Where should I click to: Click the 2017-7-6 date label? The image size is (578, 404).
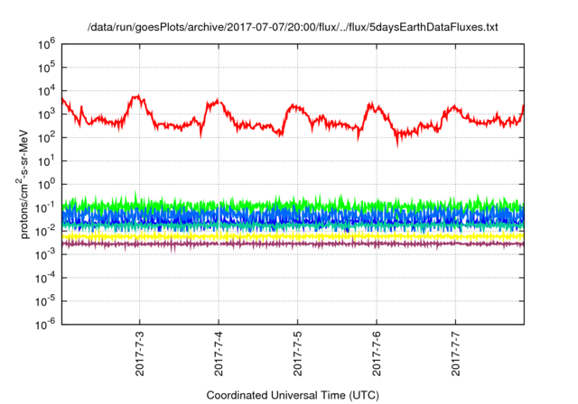(x=377, y=353)
